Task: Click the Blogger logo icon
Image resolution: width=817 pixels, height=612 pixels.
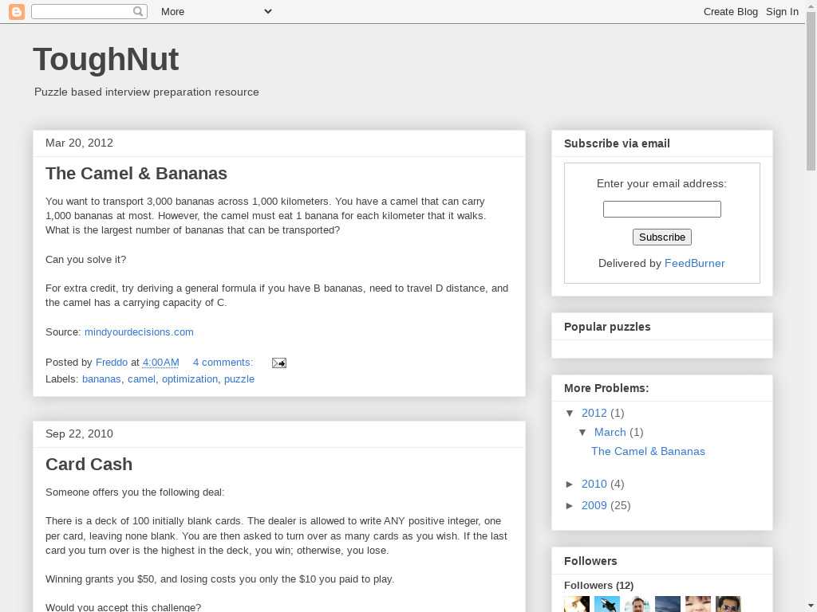Action: (17, 11)
